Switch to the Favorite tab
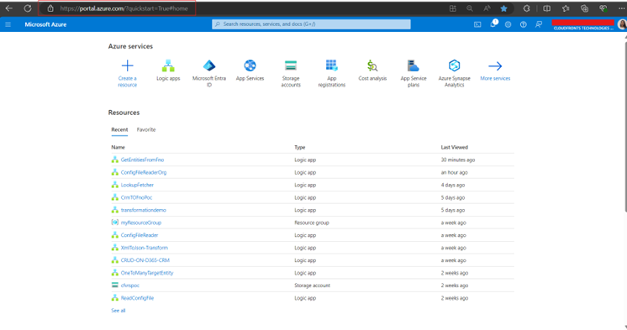 point(146,129)
